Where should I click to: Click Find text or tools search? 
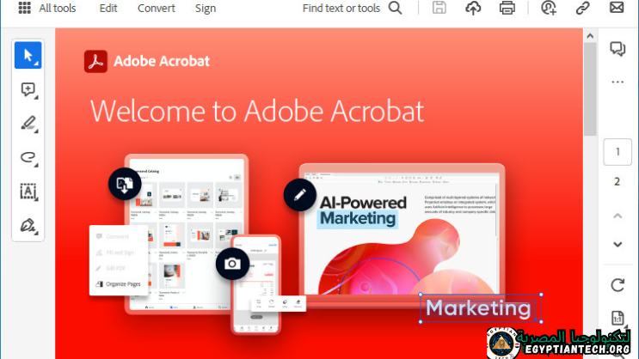click(352, 9)
